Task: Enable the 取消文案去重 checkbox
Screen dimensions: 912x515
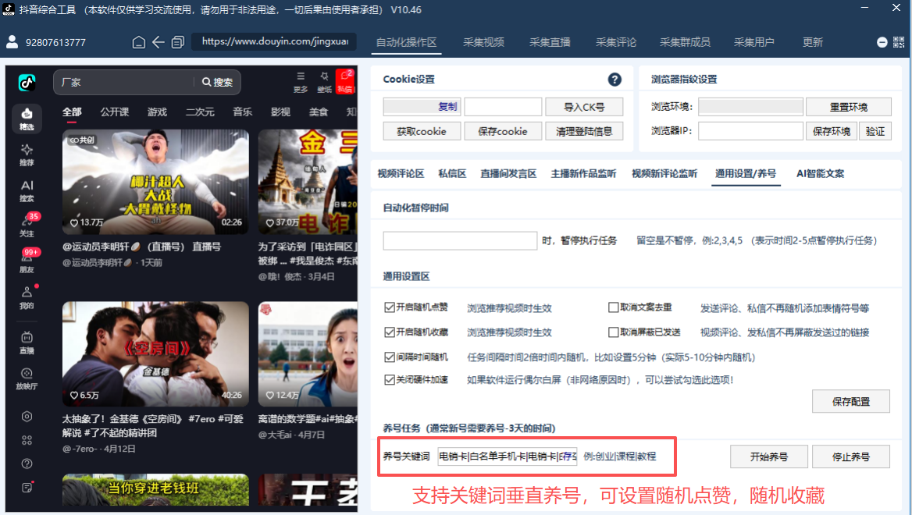Action: tap(613, 307)
